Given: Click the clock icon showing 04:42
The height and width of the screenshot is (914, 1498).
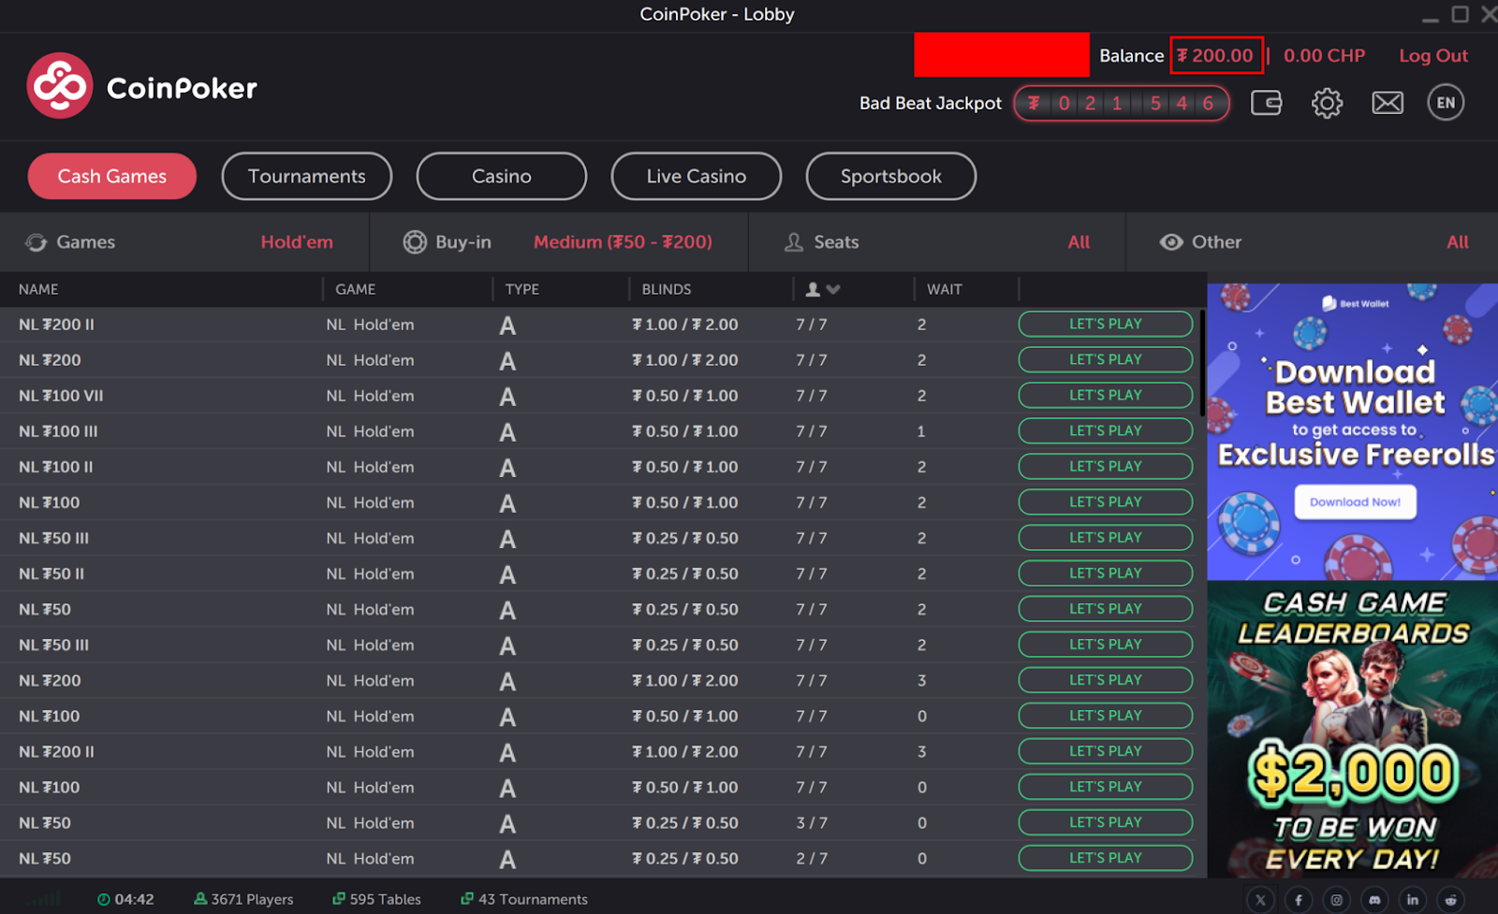Looking at the screenshot, I should click(104, 899).
